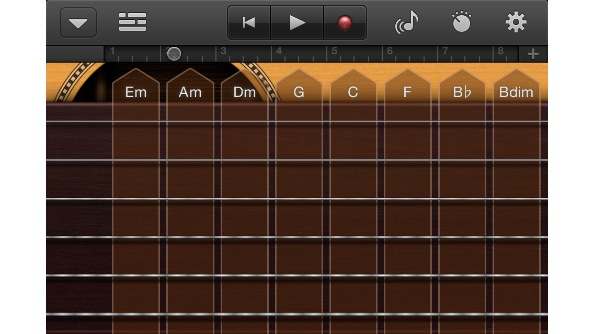Jump to bar 4 on ruler
Screen dimensions: 594x334
pos(279,51)
